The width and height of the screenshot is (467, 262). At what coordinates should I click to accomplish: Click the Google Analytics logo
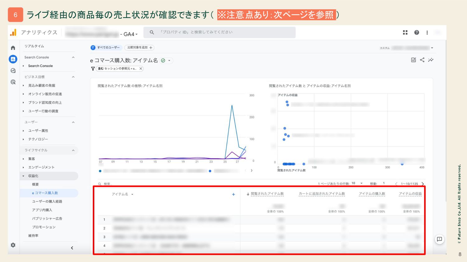(13, 32)
